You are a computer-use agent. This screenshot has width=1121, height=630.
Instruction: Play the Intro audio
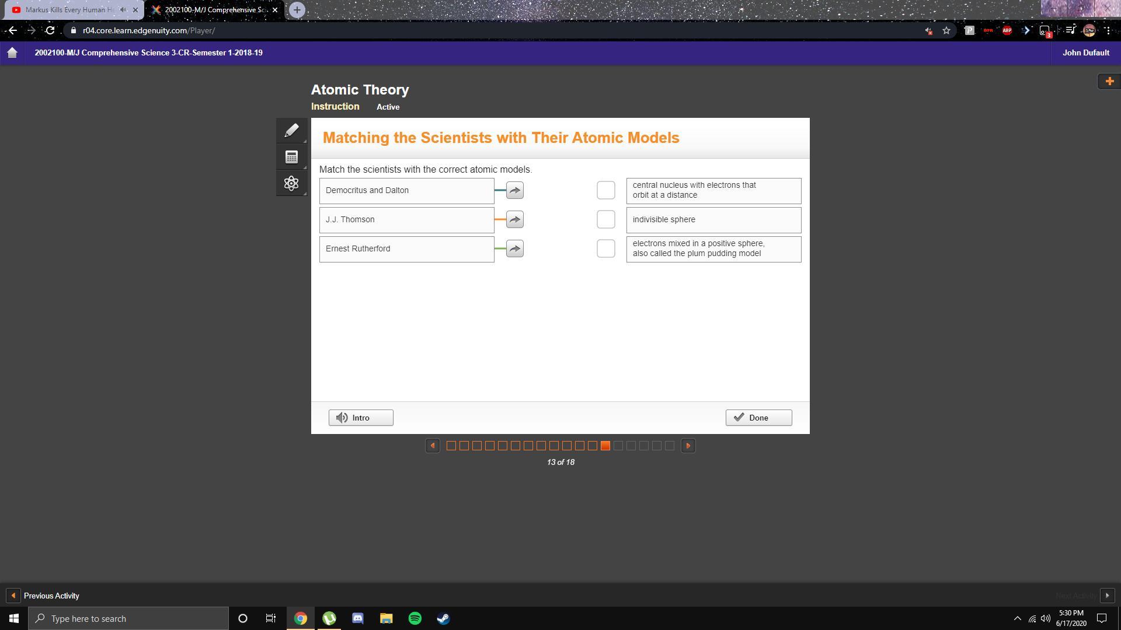pyautogui.click(x=361, y=418)
